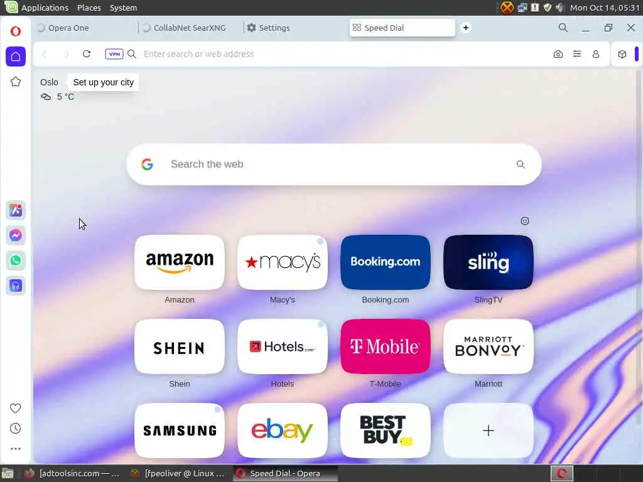The image size is (643, 482).
Task: Reload the current page
Action: (87, 54)
